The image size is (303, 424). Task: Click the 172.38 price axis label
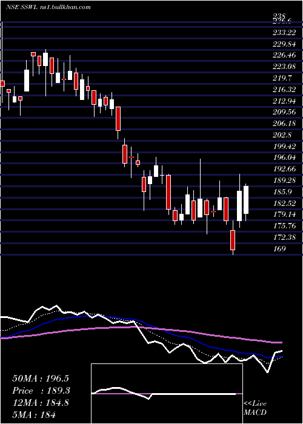[284, 237]
